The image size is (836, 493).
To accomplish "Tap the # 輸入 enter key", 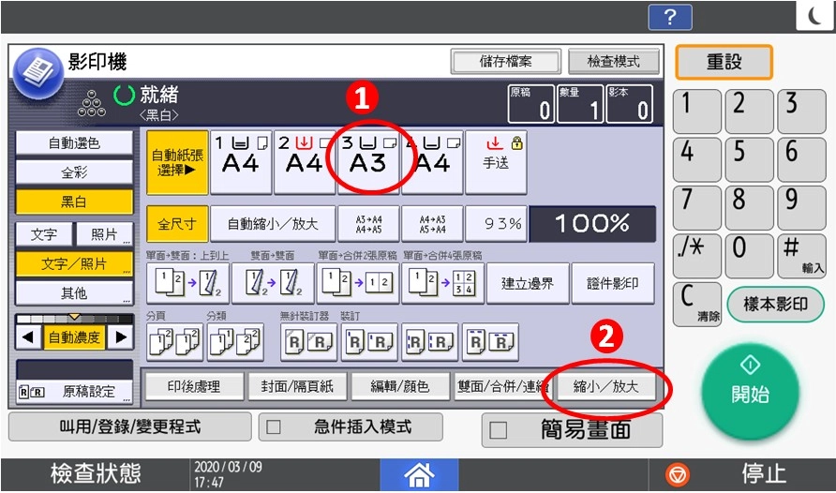I will coord(802,256).
